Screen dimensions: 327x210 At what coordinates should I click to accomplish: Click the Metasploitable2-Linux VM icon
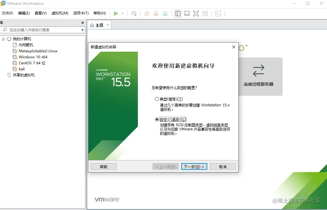tap(15, 51)
